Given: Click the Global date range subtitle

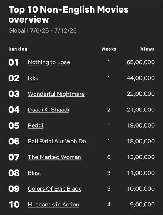Looking at the screenshot, I should [x=43, y=30].
